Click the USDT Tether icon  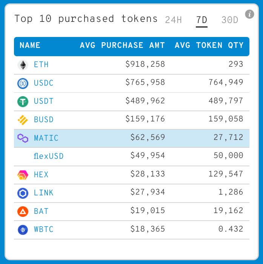point(23,101)
